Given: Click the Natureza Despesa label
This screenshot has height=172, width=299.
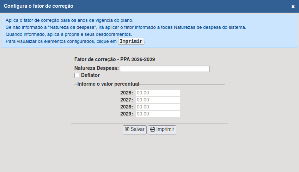Looking at the screenshot, I should point(96,68).
